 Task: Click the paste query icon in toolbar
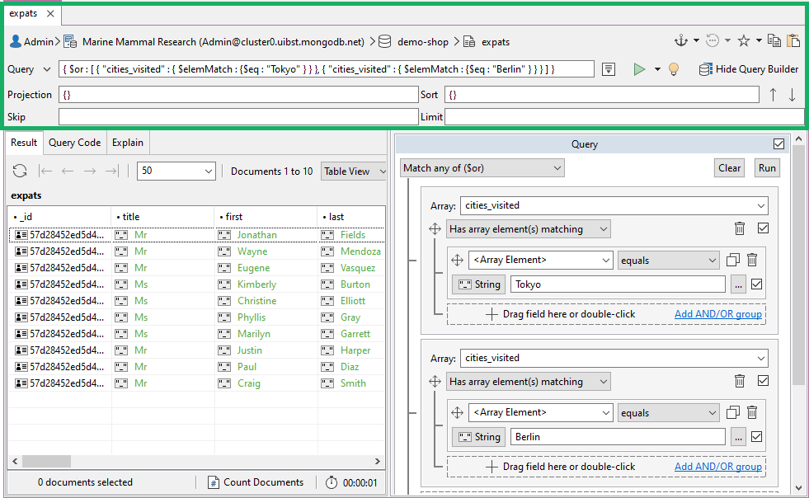coord(793,40)
